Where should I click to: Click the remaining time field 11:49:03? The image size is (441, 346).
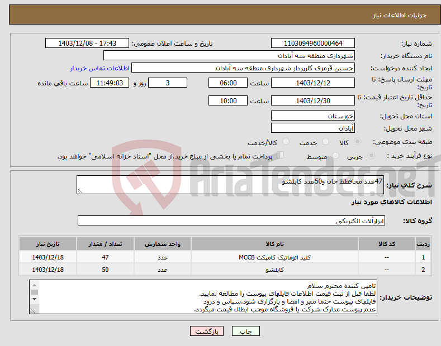(x=110, y=83)
